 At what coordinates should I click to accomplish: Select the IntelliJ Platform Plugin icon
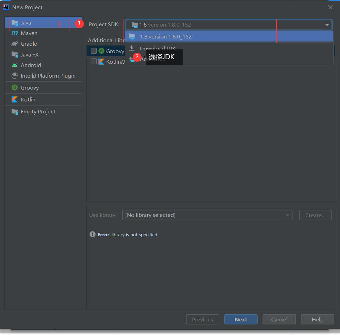(15, 76)
